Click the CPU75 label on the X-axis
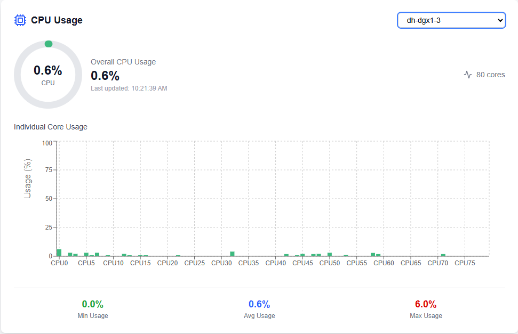This screenshot has width=518, height=334. pyautogui.click(x=465, y=263)
